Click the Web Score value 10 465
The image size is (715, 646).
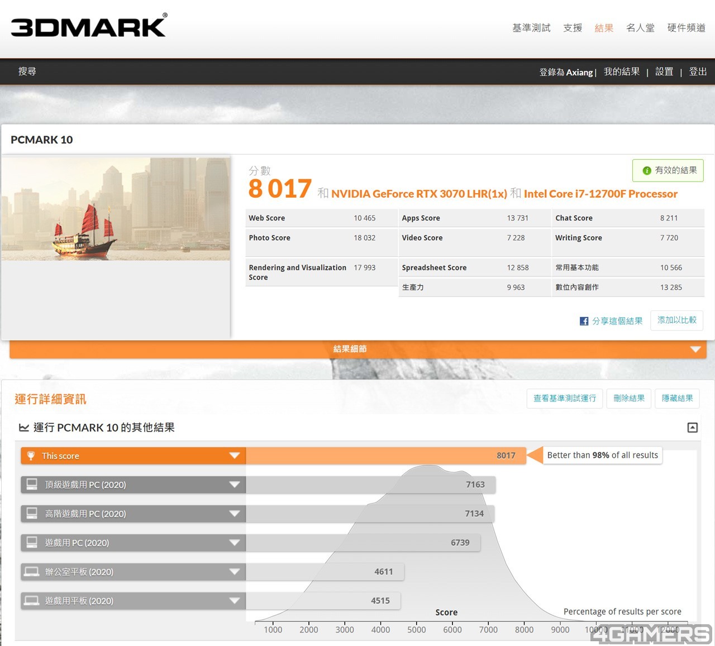click(x=364, y=218)
